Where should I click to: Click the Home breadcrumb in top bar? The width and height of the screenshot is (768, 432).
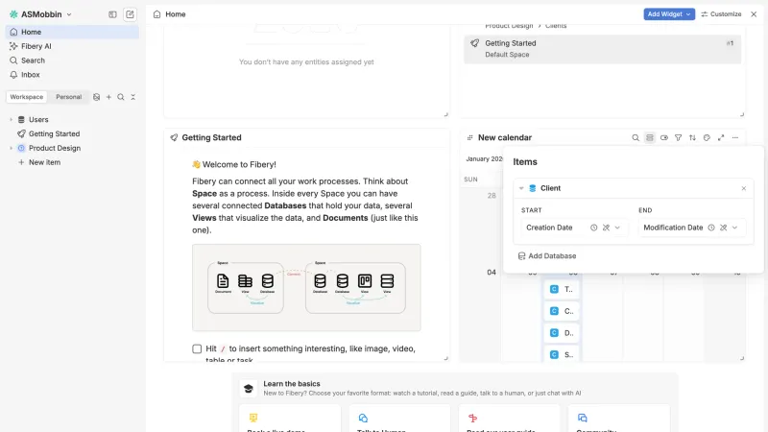tap(170, 14)
